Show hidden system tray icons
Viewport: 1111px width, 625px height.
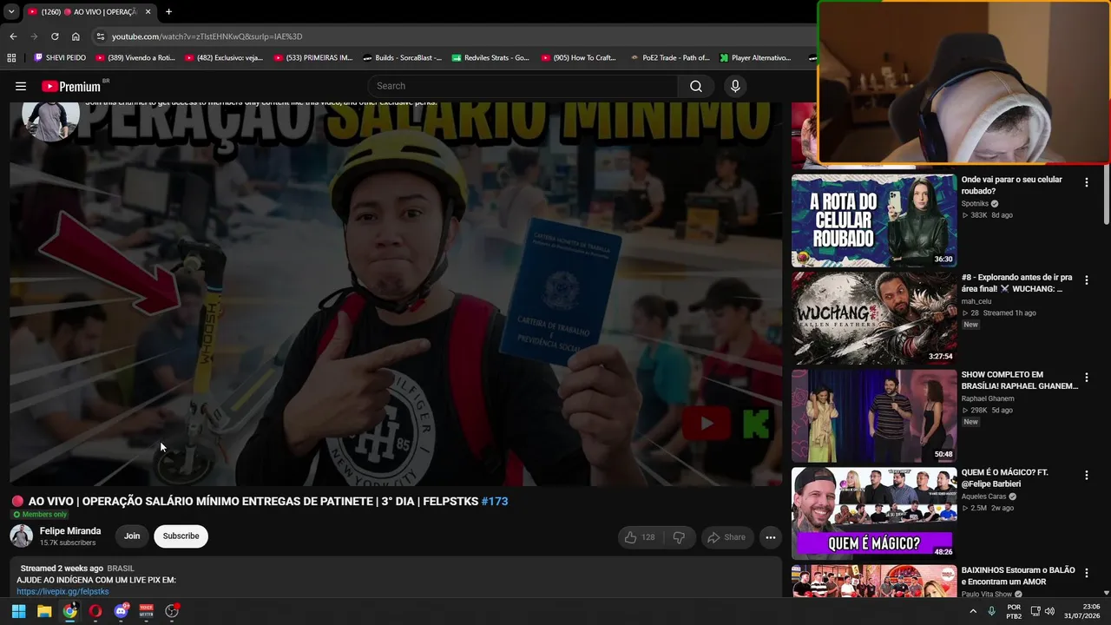coord(973,611)
